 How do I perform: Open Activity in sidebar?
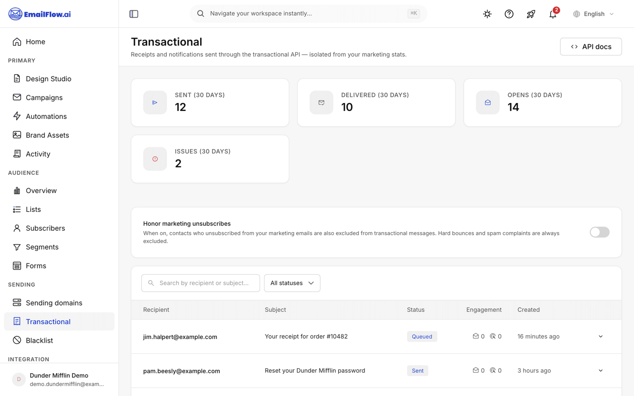click(x=59, y=154)
